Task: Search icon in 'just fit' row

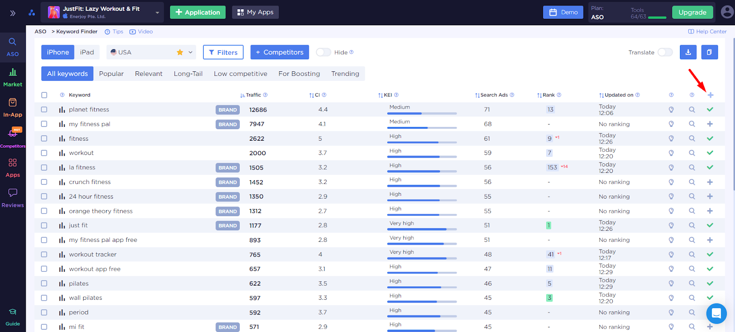Action: 692,225
